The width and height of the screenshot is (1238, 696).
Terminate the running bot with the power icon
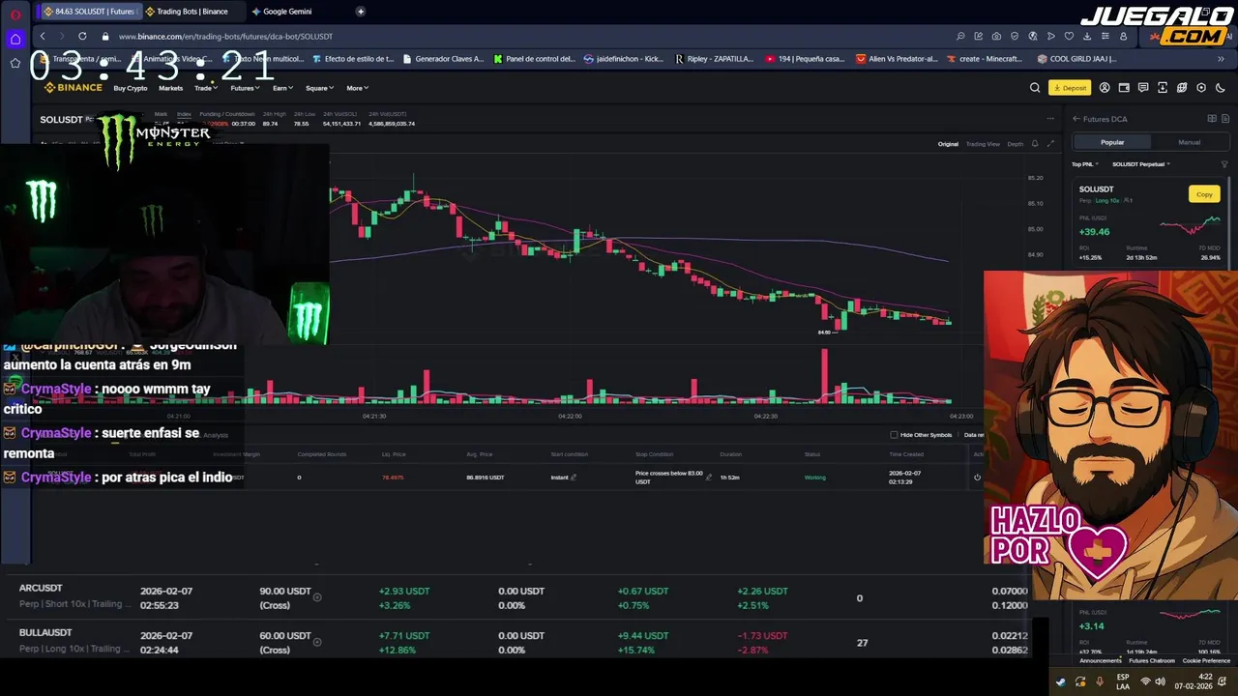pos(977,477)
